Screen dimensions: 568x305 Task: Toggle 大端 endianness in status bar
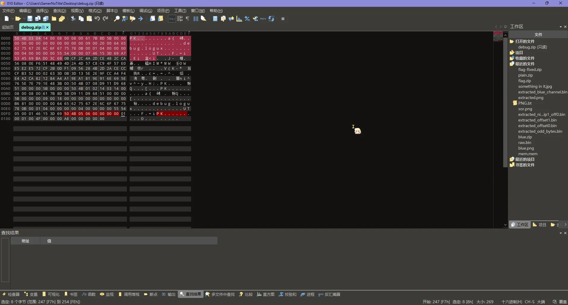541,302
